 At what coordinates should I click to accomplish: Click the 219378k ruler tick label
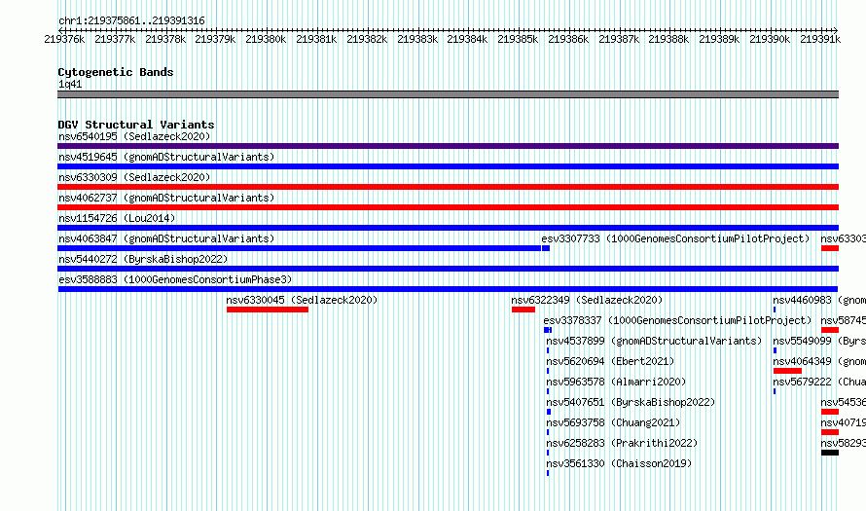tap(165, 39)
